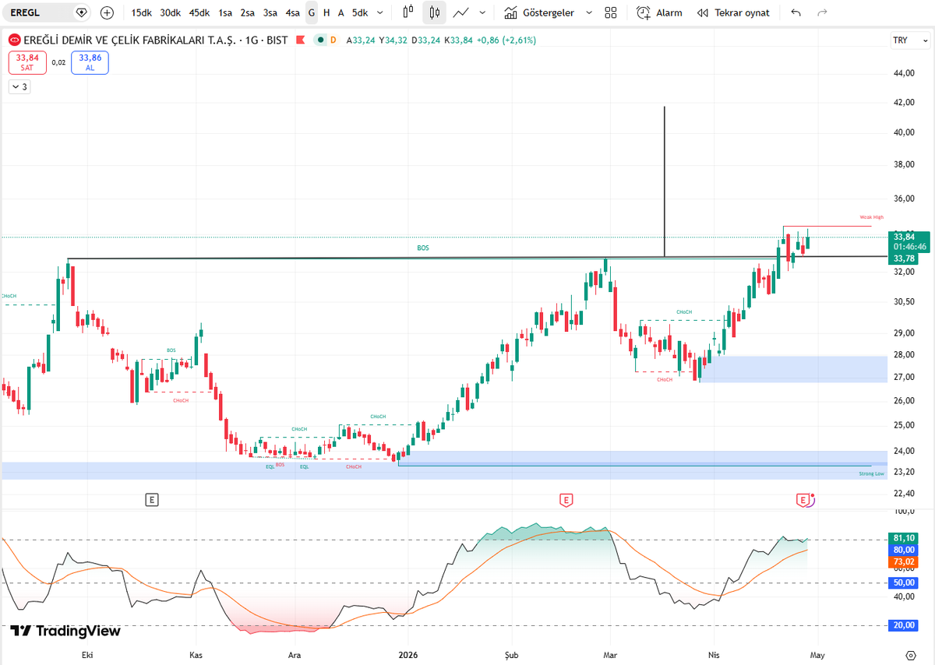Choose the 4sa interval
The image size is (935, 665).
point(293,12)
